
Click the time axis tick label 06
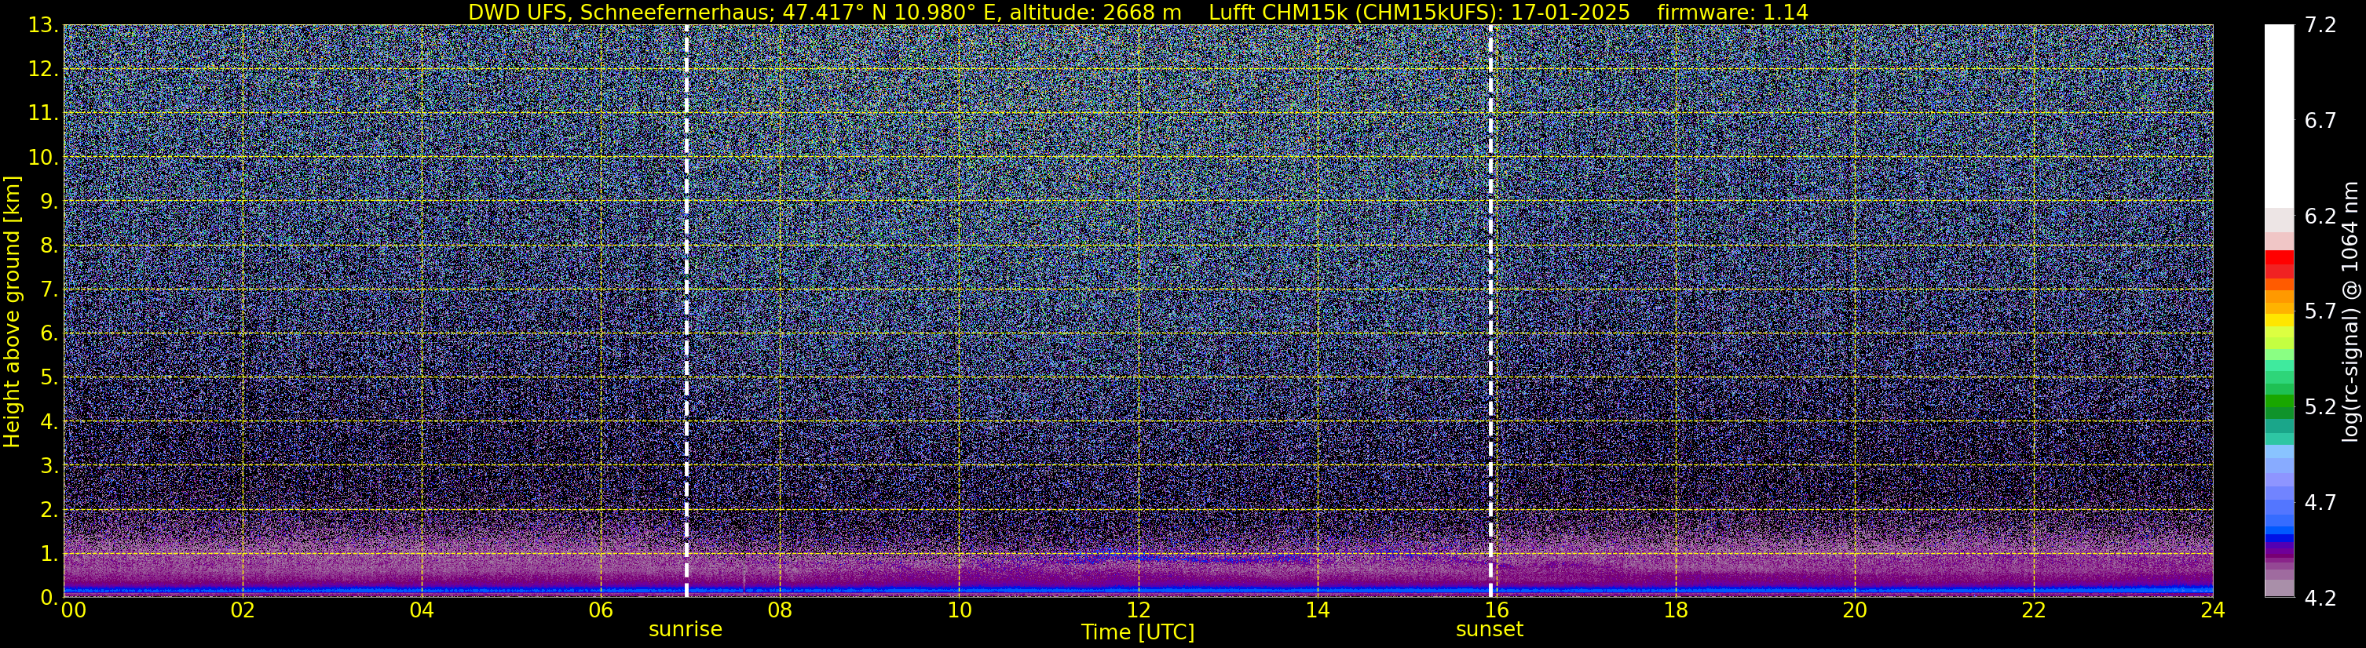(x=601, y=610)
